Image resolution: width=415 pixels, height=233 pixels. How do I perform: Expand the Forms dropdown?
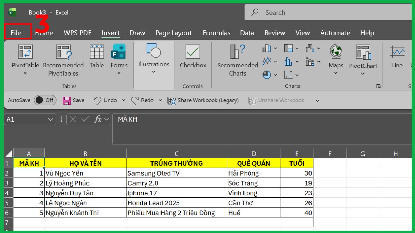tap(119, 73)
